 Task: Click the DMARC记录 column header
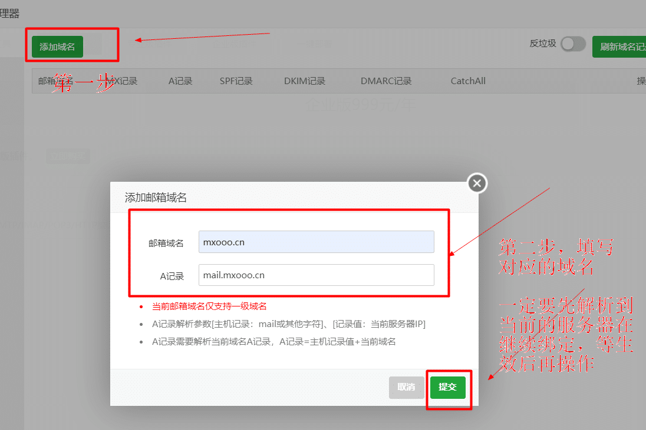pos(386,81)
